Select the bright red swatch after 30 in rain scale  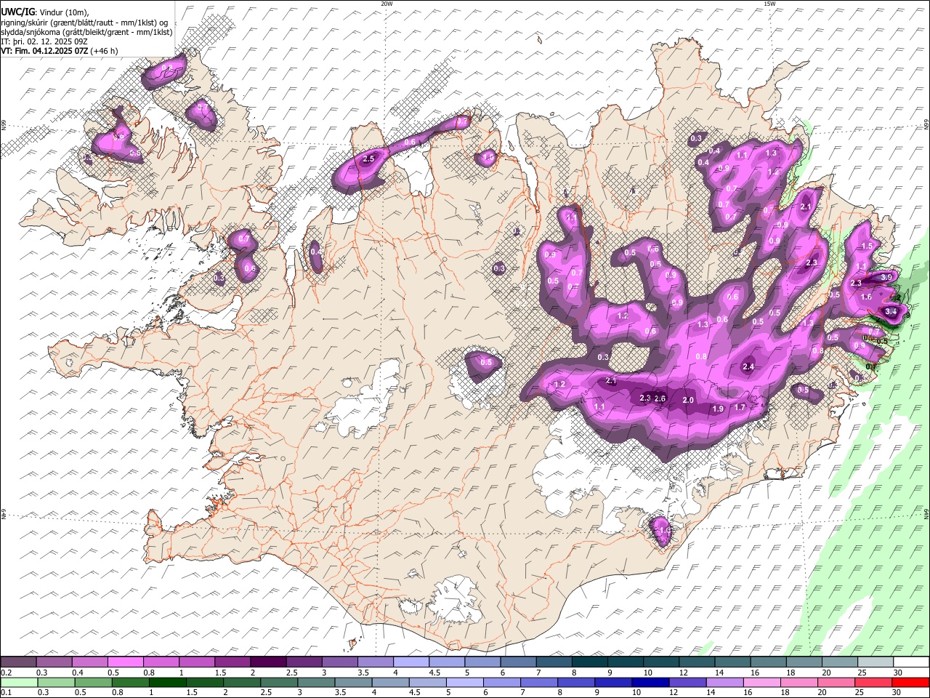pos(911,682)
